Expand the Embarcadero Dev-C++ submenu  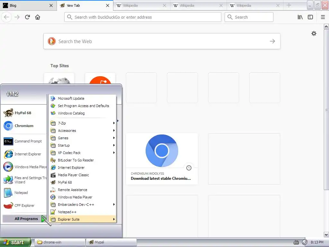82,204
